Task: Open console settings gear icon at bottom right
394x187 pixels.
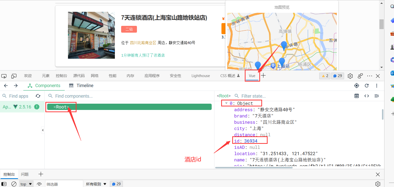Action: 378,184
